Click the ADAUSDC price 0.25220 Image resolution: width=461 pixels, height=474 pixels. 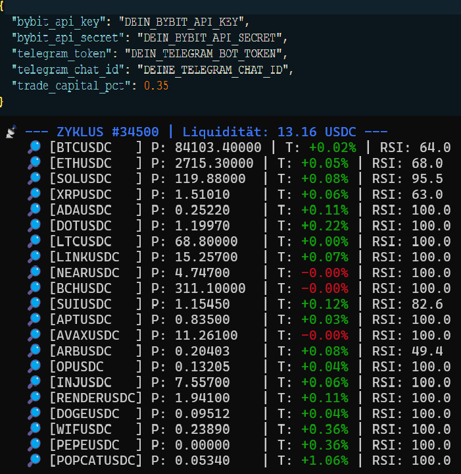point(203,210)
